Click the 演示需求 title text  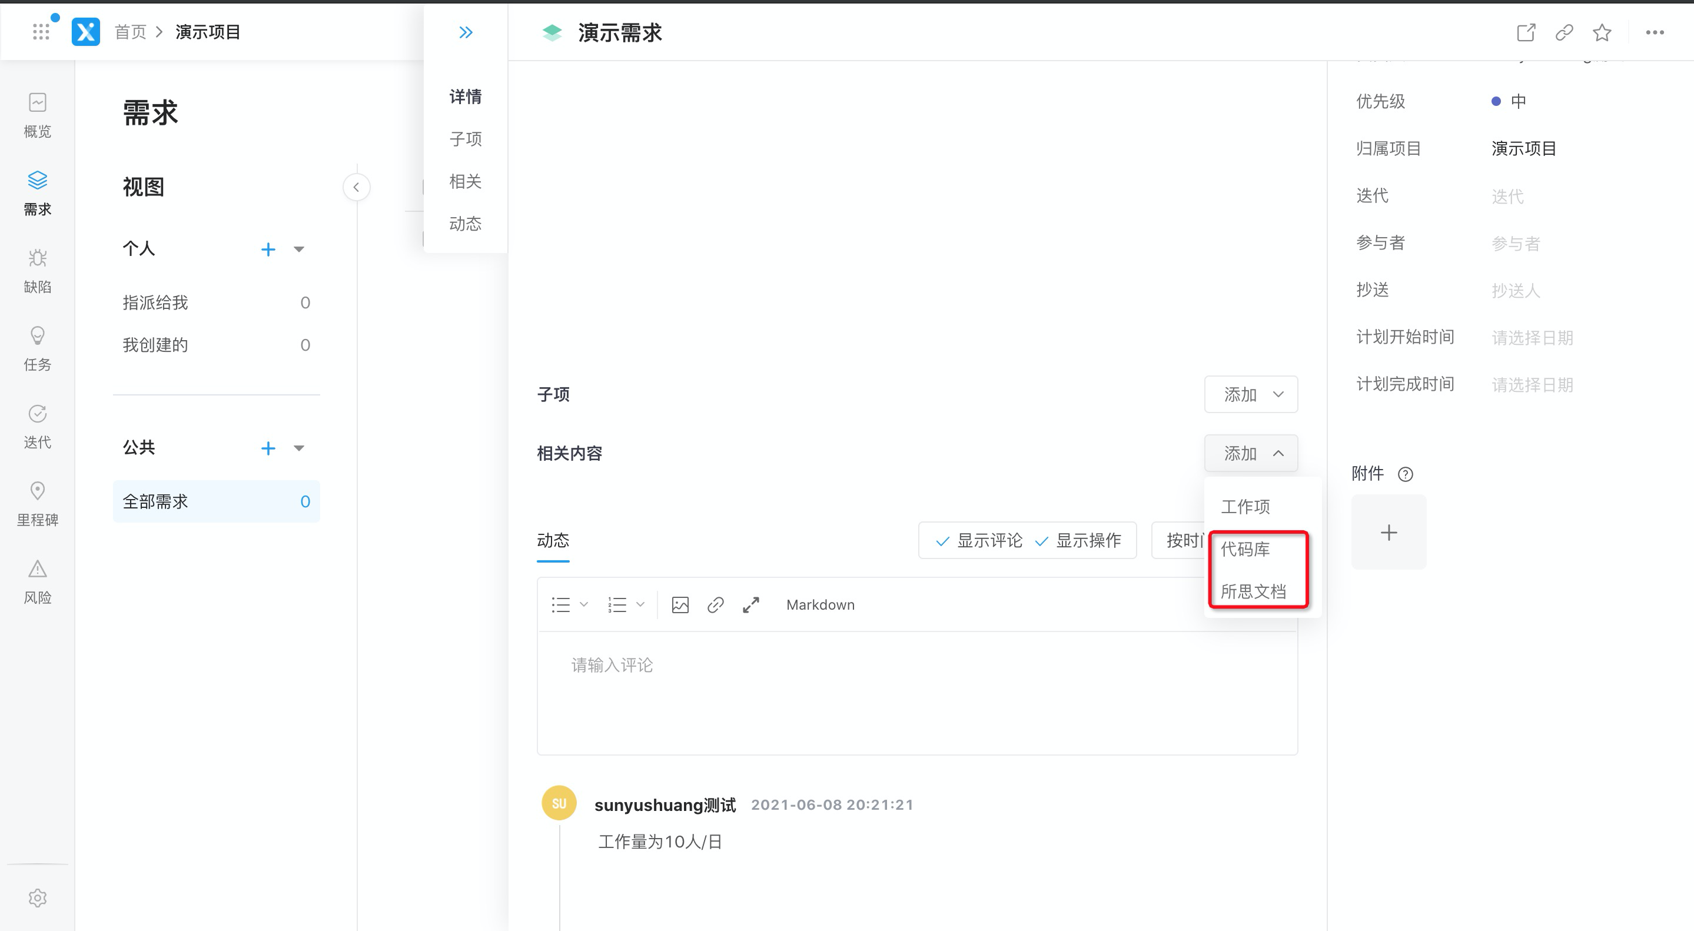619,32
